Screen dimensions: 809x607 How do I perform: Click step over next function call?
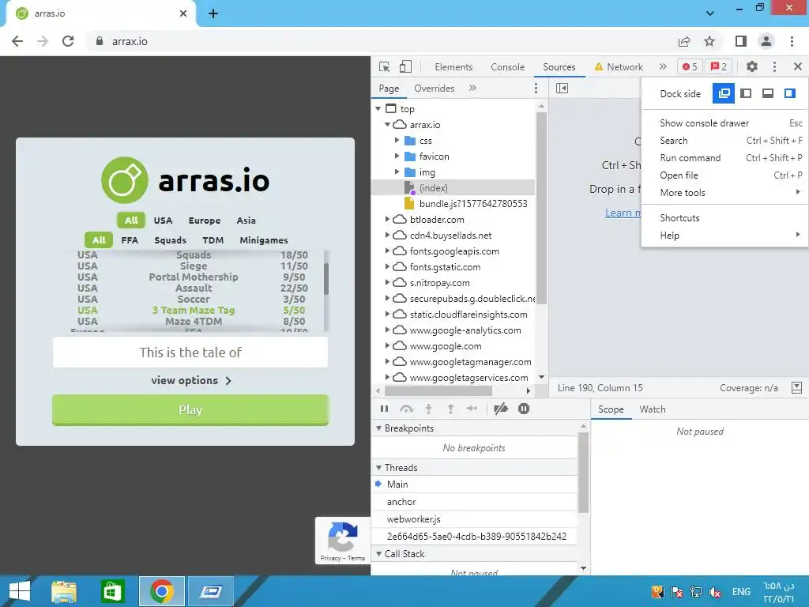point(407,409)
